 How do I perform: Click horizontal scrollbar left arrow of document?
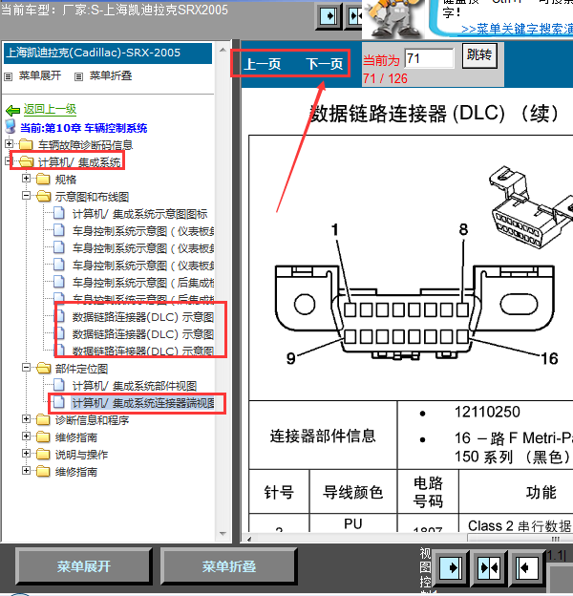point(249,539)
